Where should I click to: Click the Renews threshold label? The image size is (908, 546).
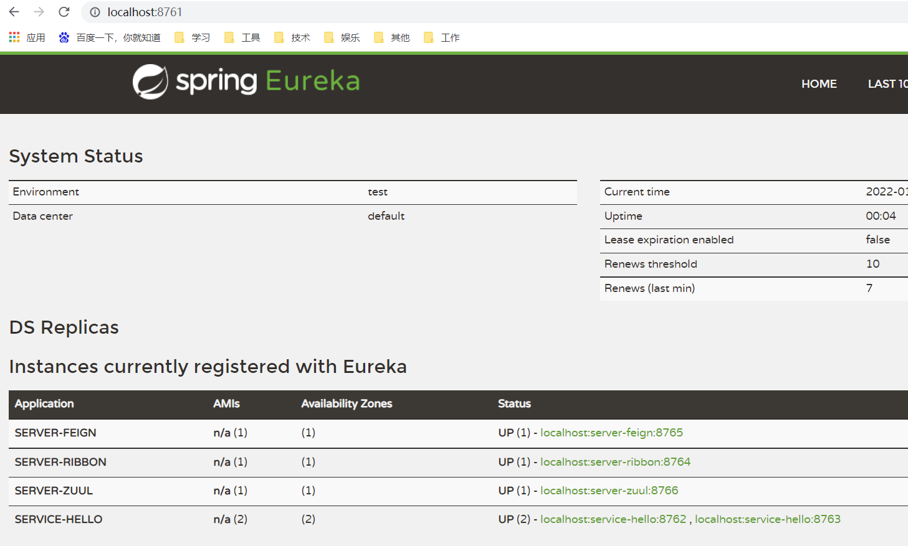coord(651,264)
